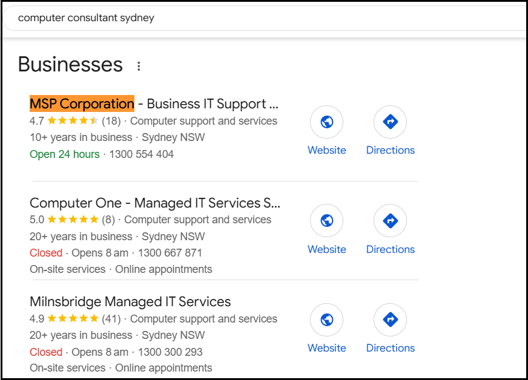Click Computer One's phone number 1300 667 871
528x380 pixels.
point(170,253)
